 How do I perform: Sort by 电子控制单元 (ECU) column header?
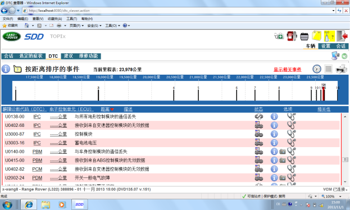tap(71, 109)
